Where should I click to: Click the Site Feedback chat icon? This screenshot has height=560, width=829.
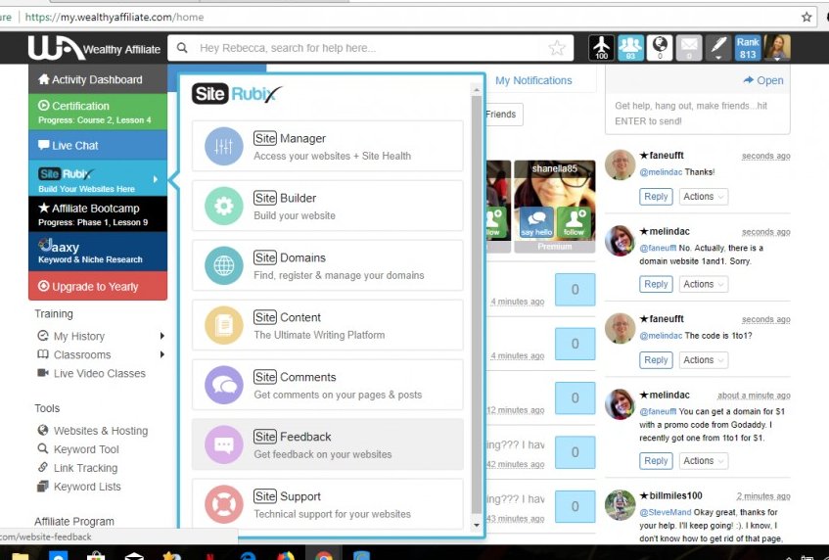[x=223, y=444]
